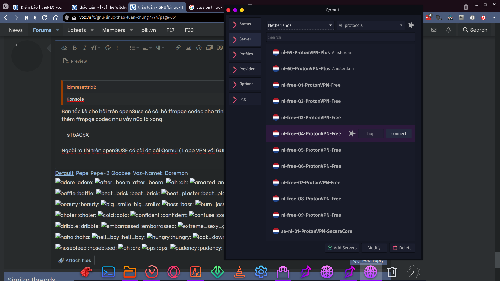Screen dimensions: 500x281
Task: Click the red lightning bolt extension icon
Action: 483,17
